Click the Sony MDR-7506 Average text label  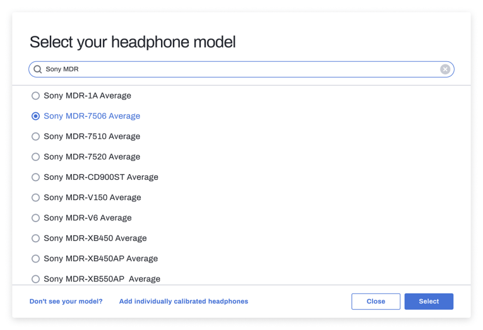(x=92, y=116)
